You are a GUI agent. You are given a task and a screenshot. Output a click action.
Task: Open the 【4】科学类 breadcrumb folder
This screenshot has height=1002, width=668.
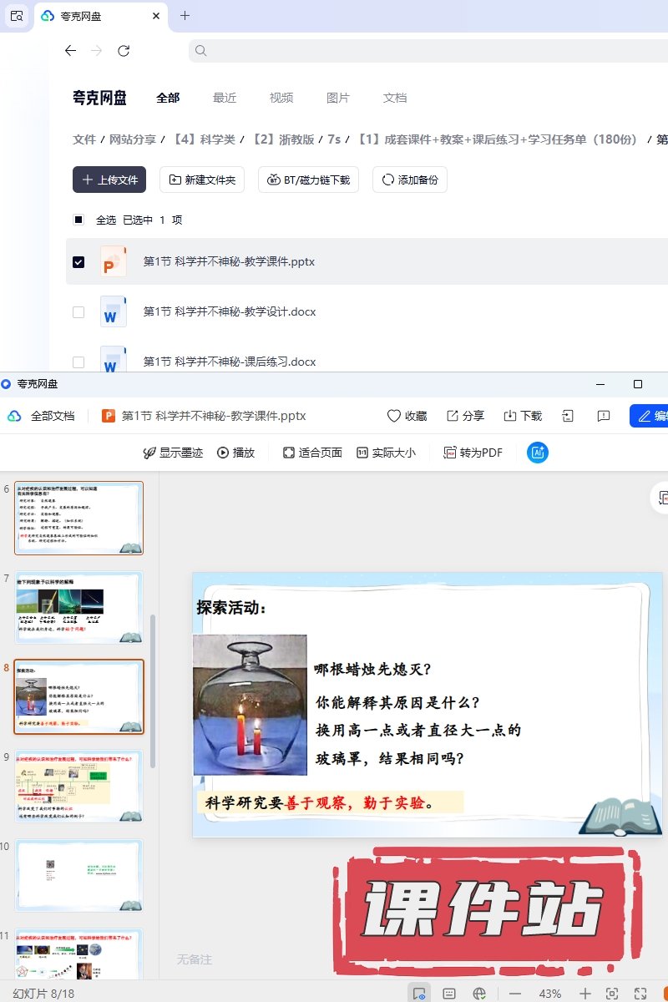coord(209,139)
